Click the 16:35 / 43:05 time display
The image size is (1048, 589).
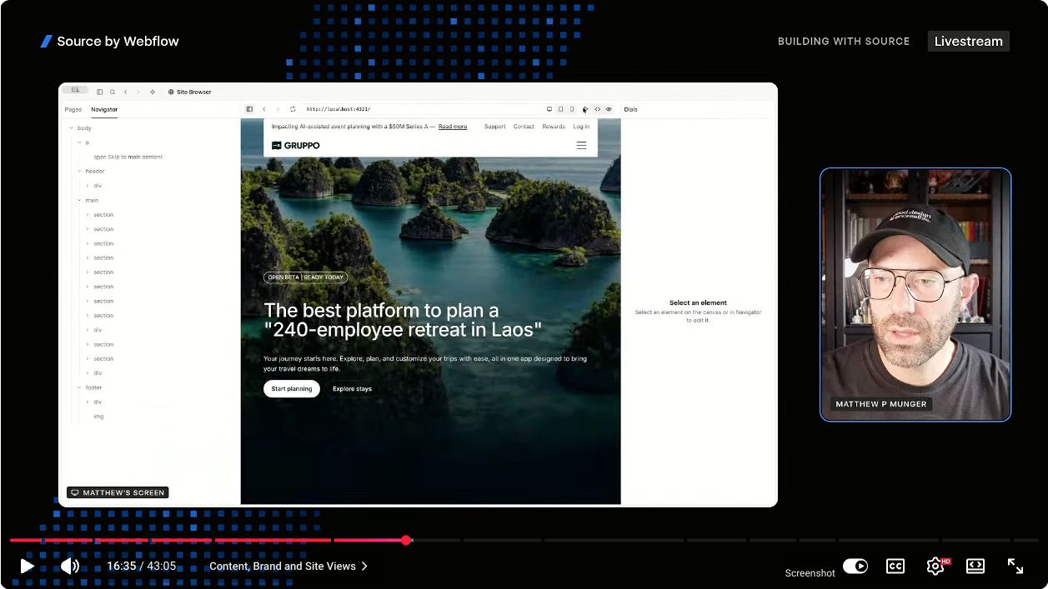pos(141,567)
